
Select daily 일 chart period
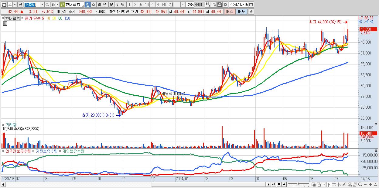(x=88, y=5)
